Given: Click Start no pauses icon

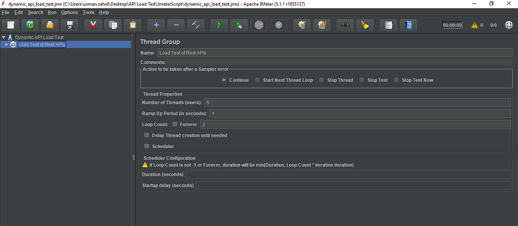Looking at the screenshot, I should (x=239, y=25).
